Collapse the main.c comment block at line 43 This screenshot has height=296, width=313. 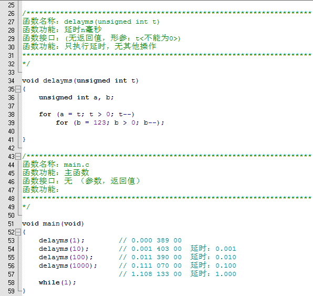18,157
